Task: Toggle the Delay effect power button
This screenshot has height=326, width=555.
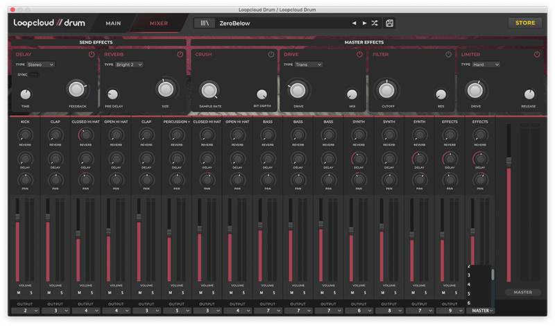Action: click(x=92, y=55)
